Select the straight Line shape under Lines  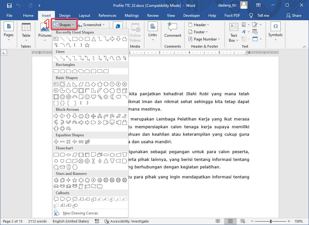coord(56,58)
